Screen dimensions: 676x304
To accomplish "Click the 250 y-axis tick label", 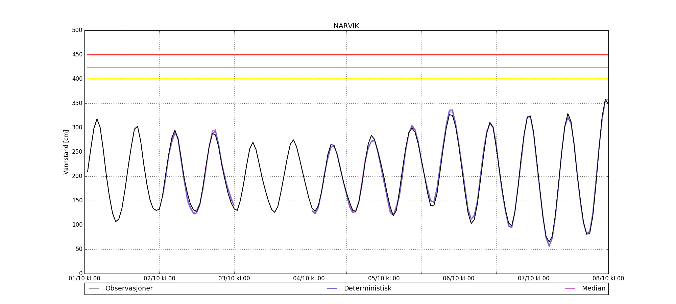I will point(77,152).
